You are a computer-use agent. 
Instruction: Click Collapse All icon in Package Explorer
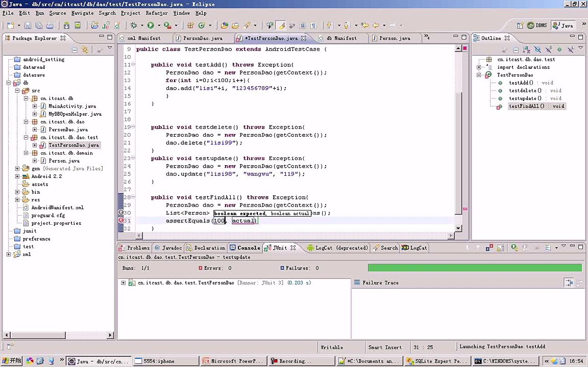pos(75,49)
